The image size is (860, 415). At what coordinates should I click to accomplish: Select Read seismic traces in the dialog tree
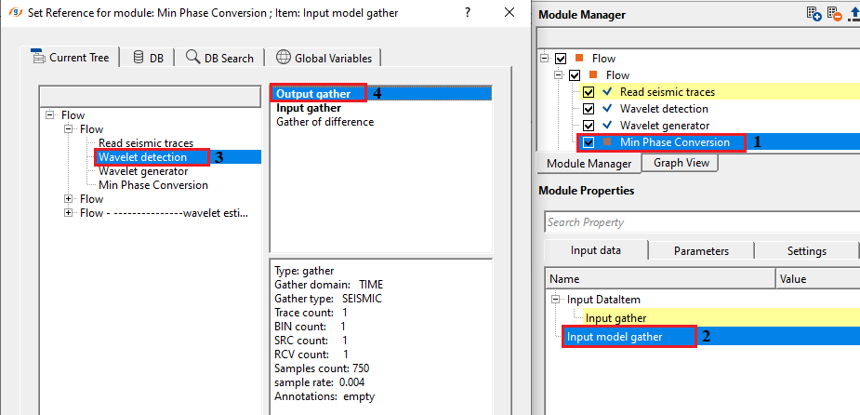[146, 143]
